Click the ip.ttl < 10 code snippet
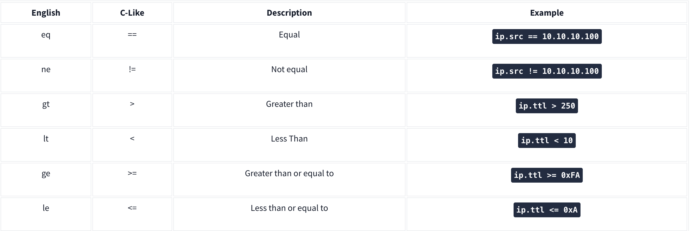 [x=547, y=140]
